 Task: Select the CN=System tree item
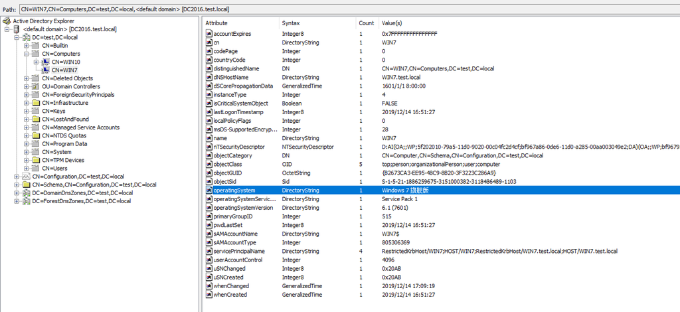(x=56, y=152)
